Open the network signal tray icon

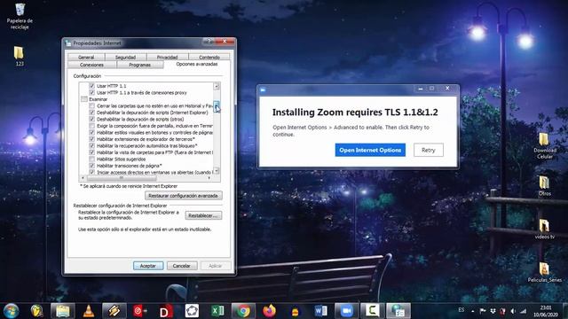(x=523, y=311)
